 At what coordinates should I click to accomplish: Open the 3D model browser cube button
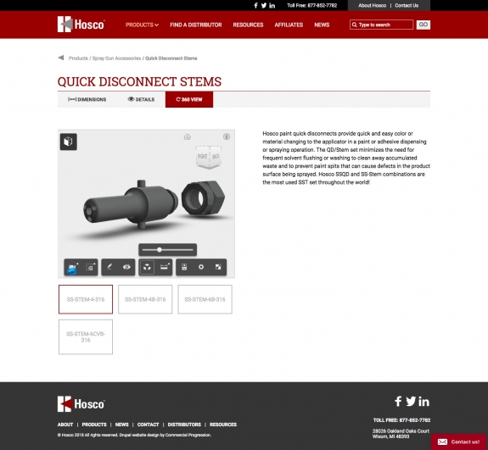pyautogui.click(x=69, y=142)
